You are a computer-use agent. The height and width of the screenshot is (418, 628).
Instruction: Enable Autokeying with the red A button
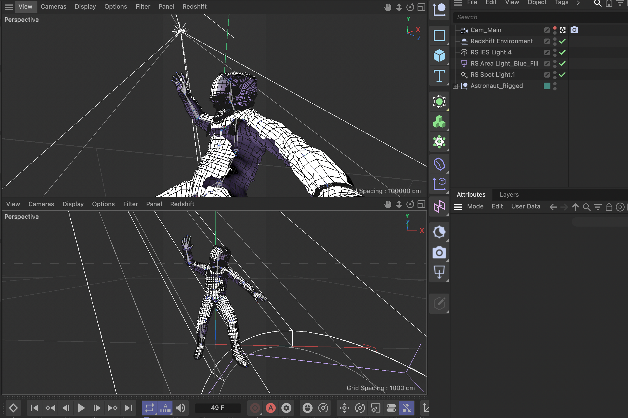270,408
